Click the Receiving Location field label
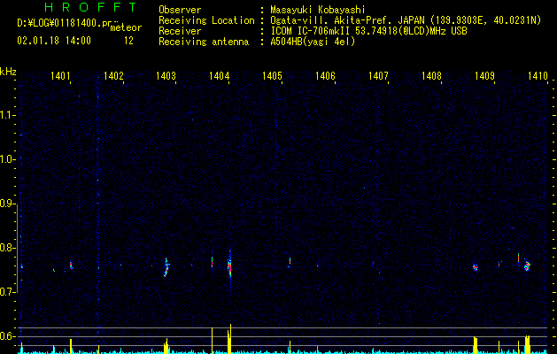 [x=206, y=20]
